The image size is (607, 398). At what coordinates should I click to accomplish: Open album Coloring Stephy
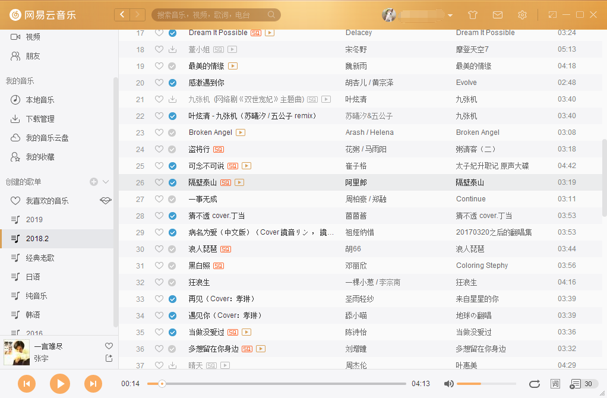click(x=482, y=266)
